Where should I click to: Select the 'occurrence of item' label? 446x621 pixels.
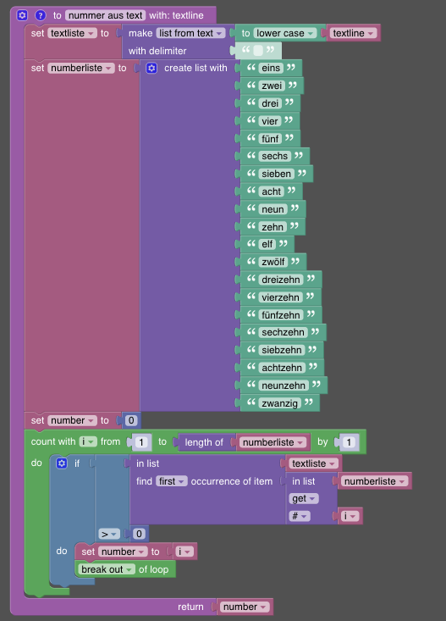[x=232, y=481]
